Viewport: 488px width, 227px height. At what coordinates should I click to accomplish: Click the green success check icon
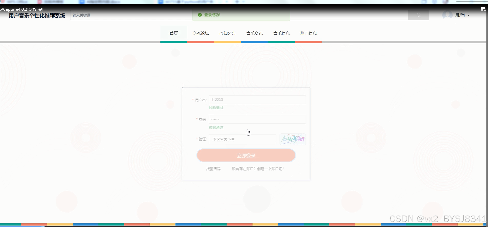200,15
